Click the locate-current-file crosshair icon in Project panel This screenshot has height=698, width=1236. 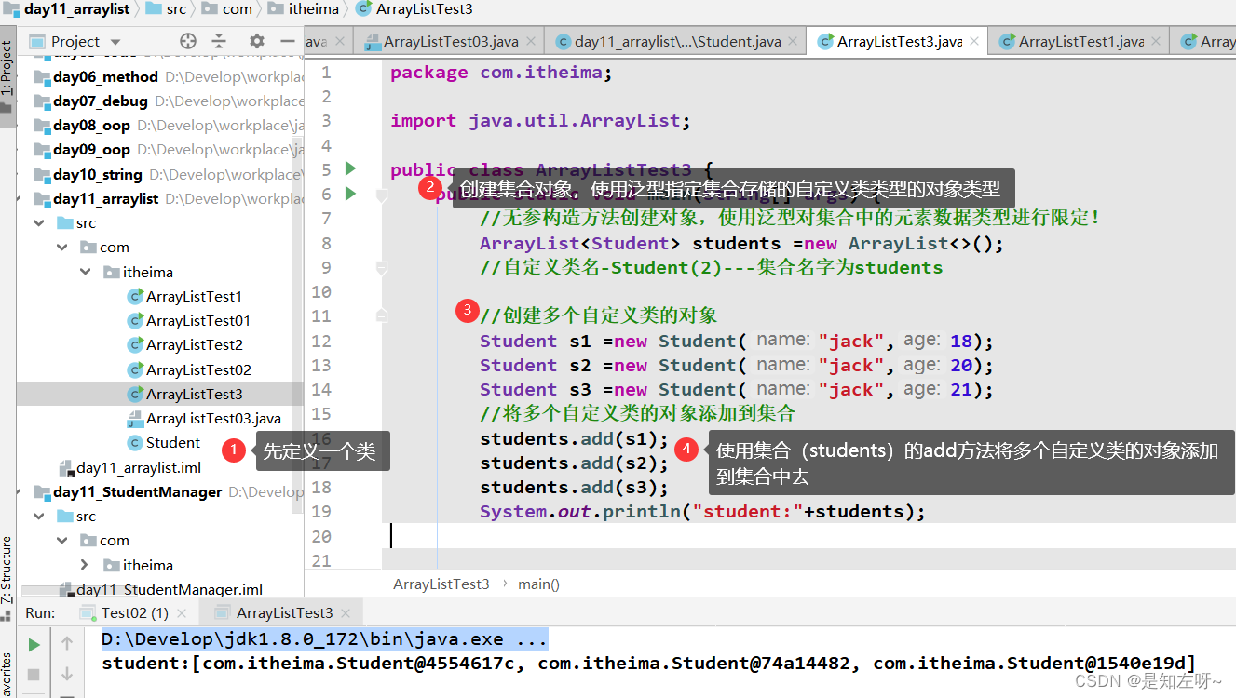[x=188, y=41]
